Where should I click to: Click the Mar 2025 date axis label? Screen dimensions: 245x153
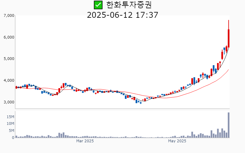pos(85,141)
